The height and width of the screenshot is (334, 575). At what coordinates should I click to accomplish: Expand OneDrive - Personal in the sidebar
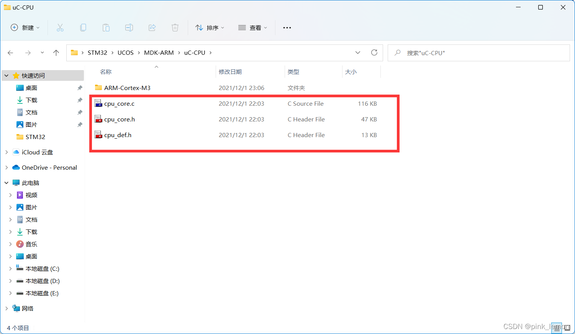[x=6, y=167]
